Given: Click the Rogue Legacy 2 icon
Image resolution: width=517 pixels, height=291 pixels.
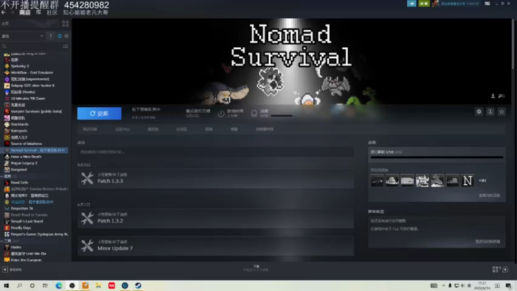Looking at the screenshot, I should point(7,163).
